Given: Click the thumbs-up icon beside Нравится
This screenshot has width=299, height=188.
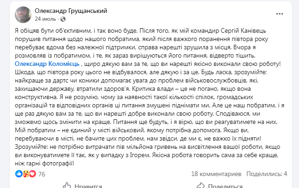Looking at the screenshot, I should (x=67, y=186).
